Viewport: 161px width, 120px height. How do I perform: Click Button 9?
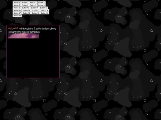[17, 8]
